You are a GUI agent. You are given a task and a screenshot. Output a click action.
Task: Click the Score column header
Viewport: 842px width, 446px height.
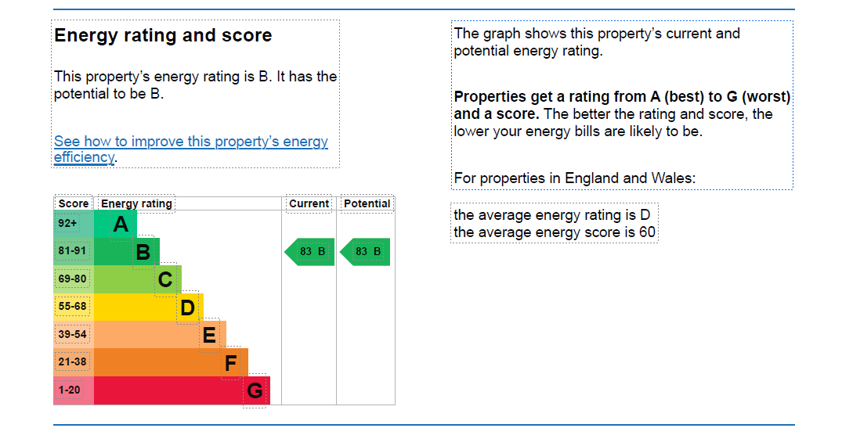(x=74, y=203)
